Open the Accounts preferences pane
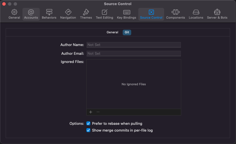The image size is (236, 144). point(31,14)
